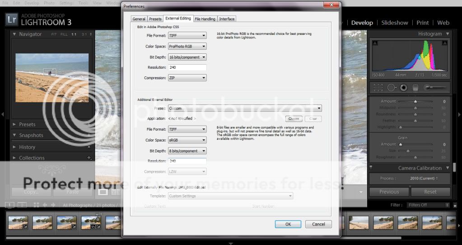Open ProPhoto RGB Color Space dropdown
Viewport: 462px width, 245px height.
pos(187,46)
